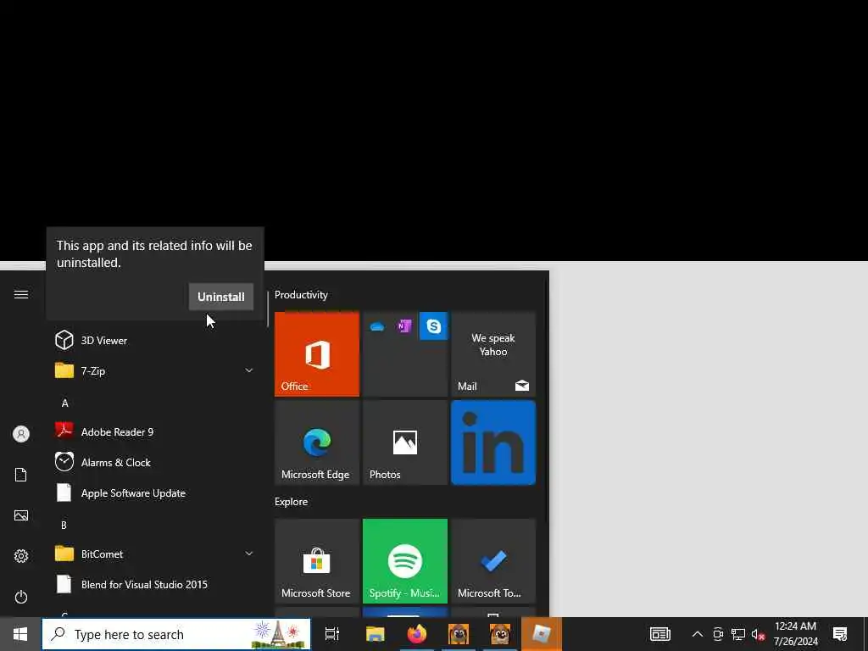Open the Roblox taskbar icon

point(542,634)
